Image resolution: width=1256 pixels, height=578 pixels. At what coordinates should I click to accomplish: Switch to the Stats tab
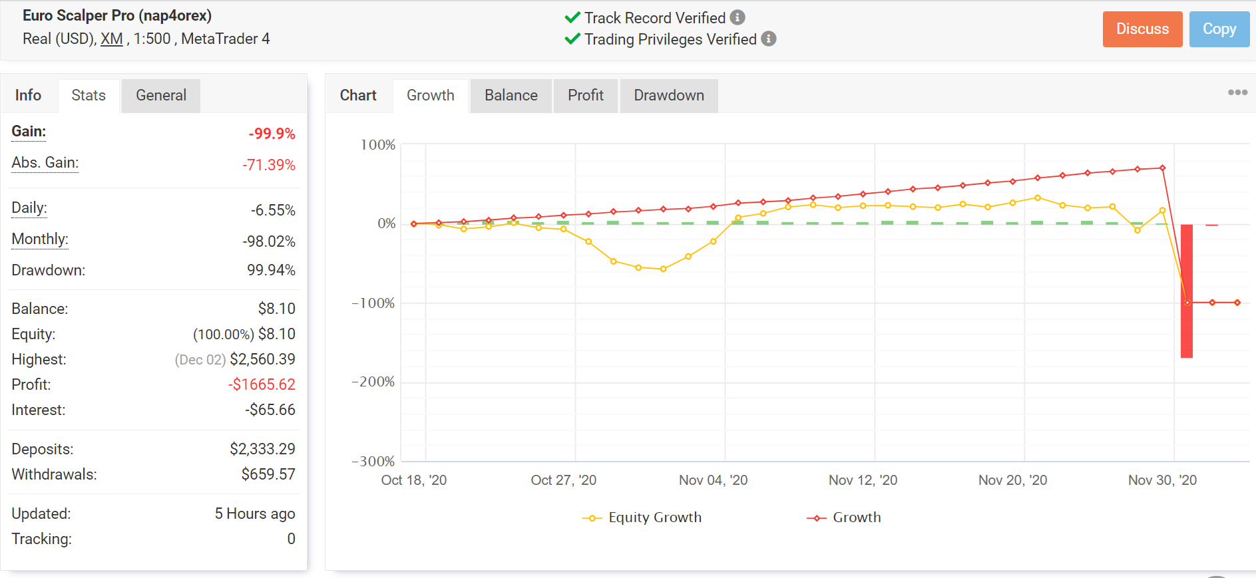(89, 95)
